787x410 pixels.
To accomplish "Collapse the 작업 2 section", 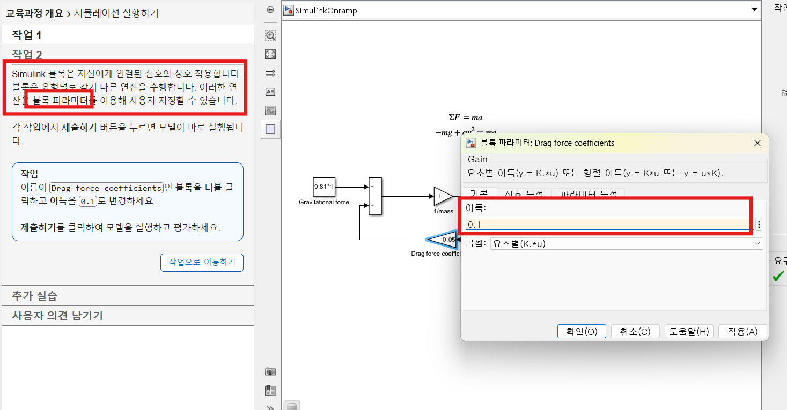I will 128,54.
